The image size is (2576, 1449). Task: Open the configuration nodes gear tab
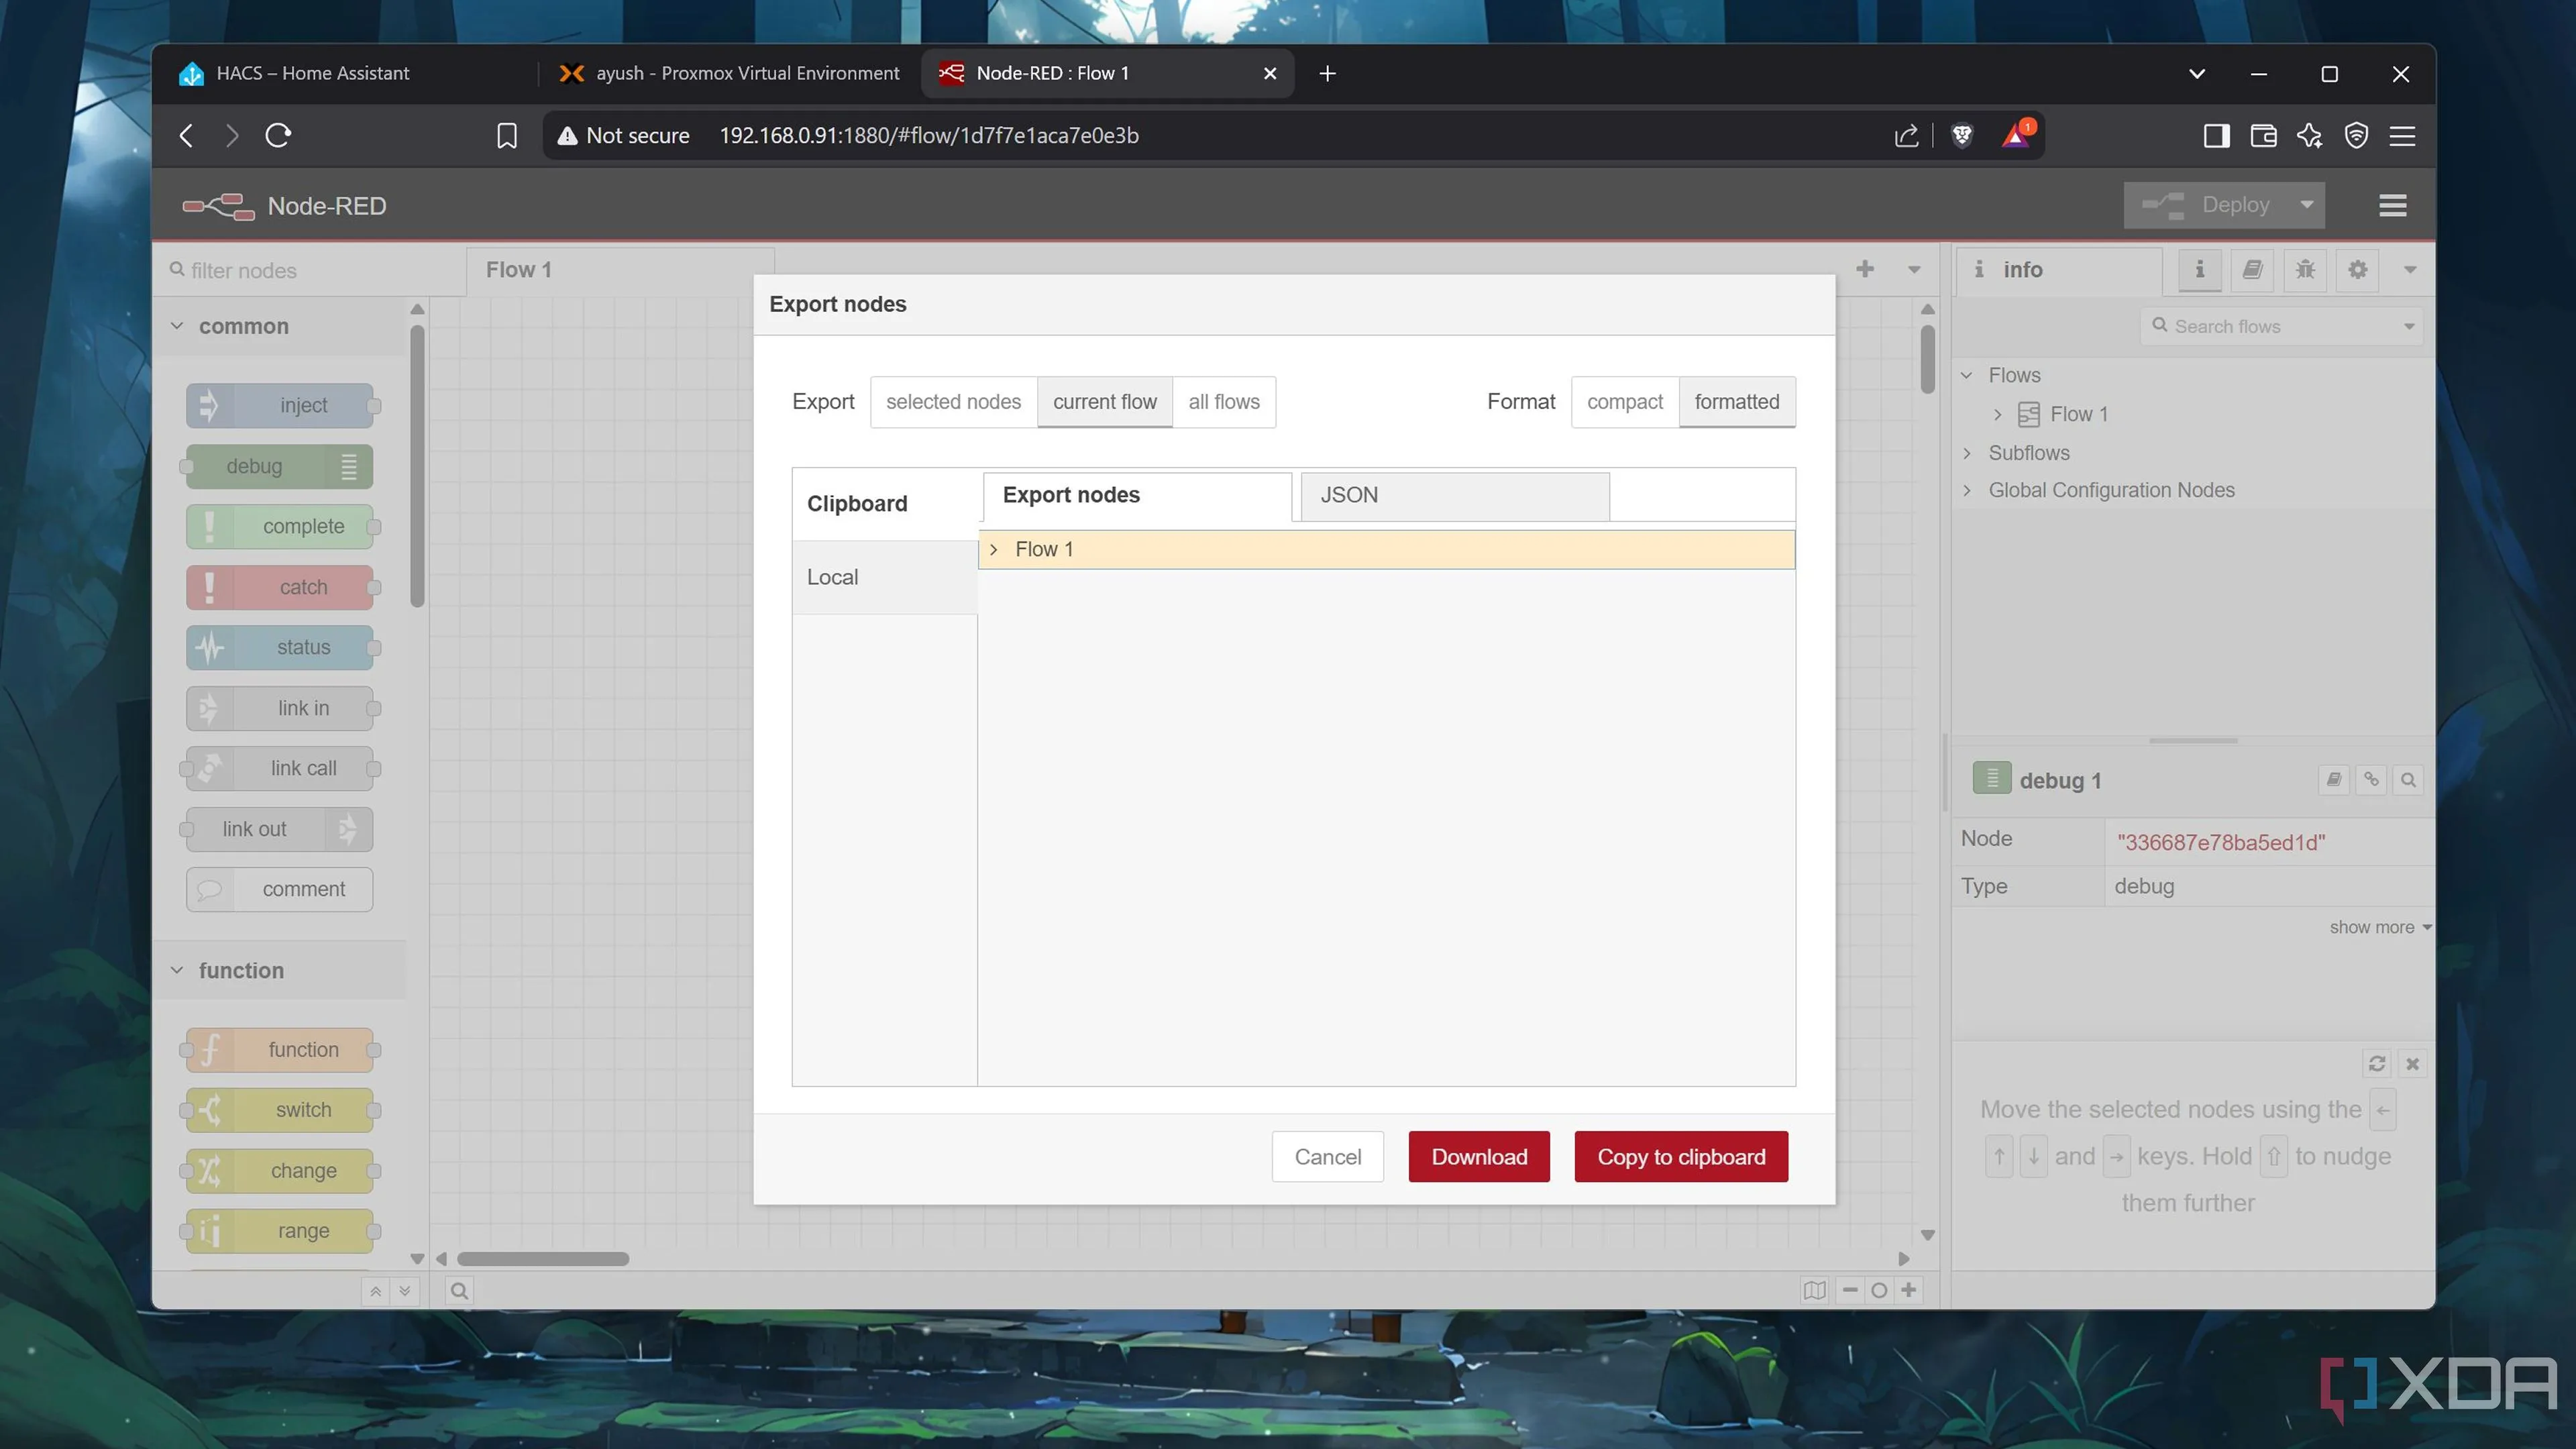pyautogui.click(x=2357, y=269)
